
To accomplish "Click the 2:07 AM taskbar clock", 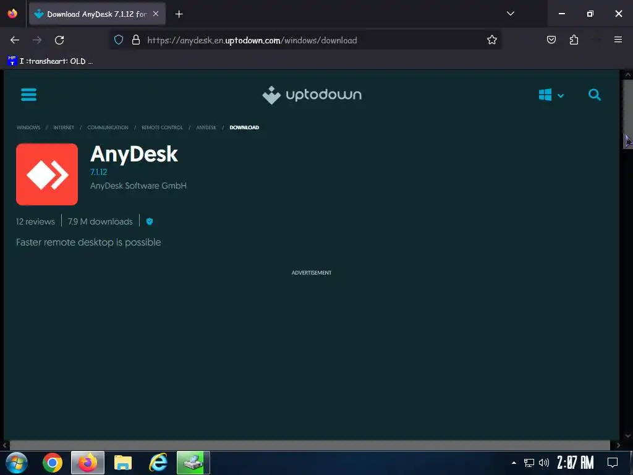I will click(576, 463).
